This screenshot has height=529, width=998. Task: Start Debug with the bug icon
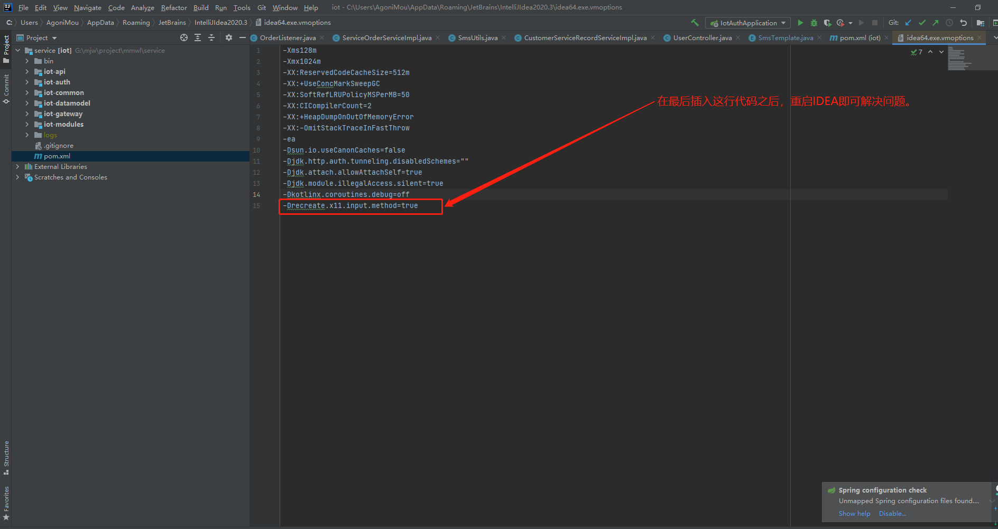[814, 23]
